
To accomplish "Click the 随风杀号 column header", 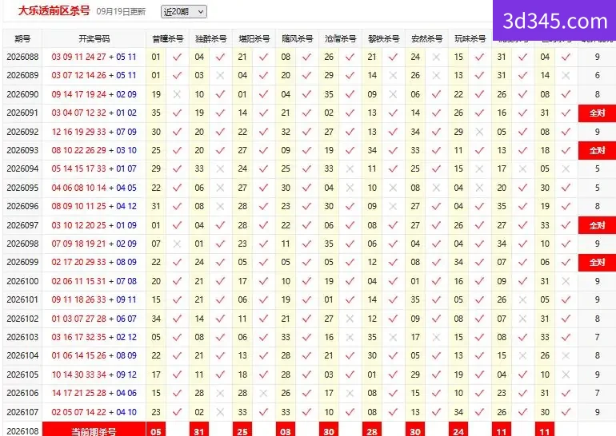I will click(298, 39).
